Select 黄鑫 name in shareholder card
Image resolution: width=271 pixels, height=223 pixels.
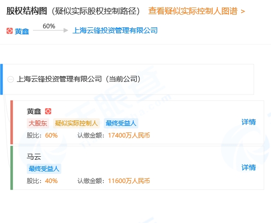click(34, 111)
